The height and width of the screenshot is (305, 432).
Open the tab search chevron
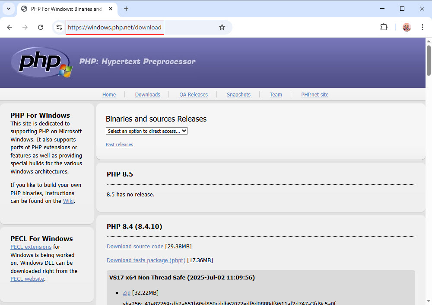tap(8, 9)
